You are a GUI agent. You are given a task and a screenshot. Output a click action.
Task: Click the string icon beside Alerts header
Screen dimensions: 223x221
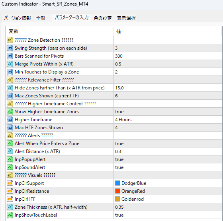(x=10, y=136)
